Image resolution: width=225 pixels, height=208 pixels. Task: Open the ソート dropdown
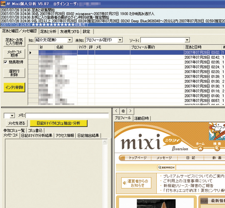click(187, 40)
